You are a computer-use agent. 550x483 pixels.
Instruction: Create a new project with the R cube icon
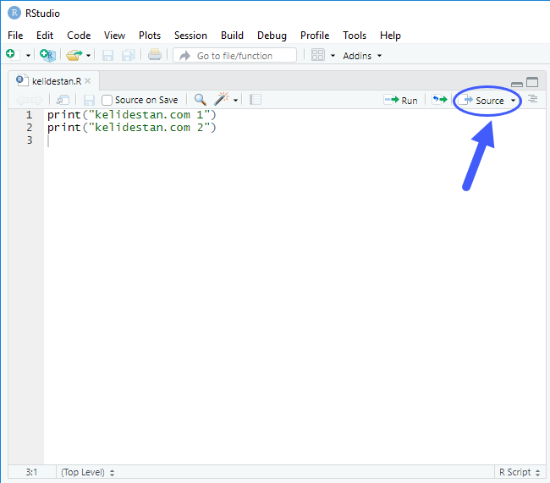(47, 56)
